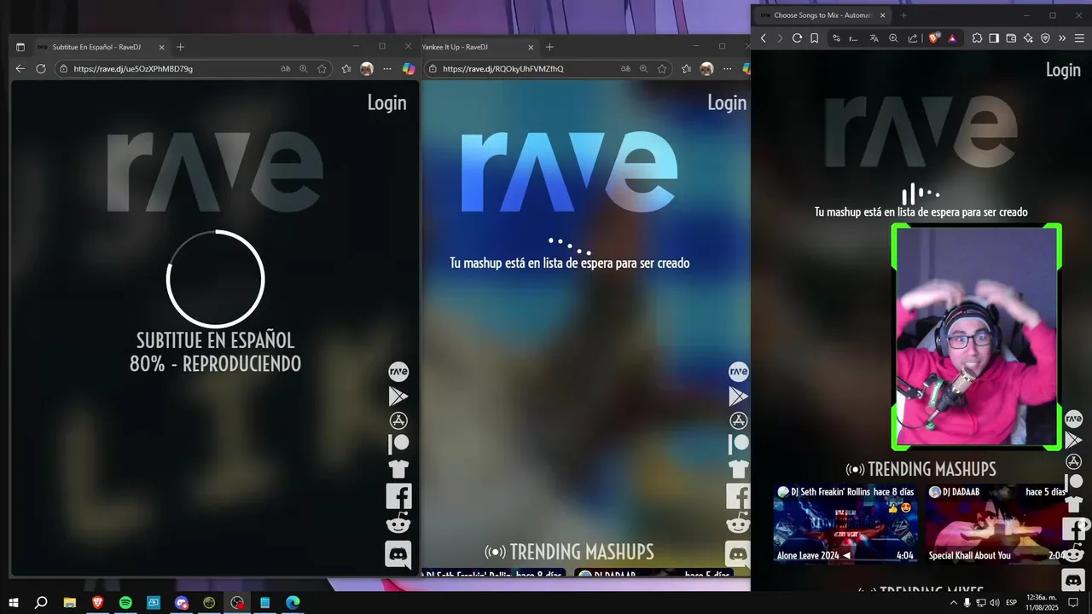This screenshot has height=614, width=1092.
Task: Open new tab in Yankee It Up window
Action: point(549,47)
